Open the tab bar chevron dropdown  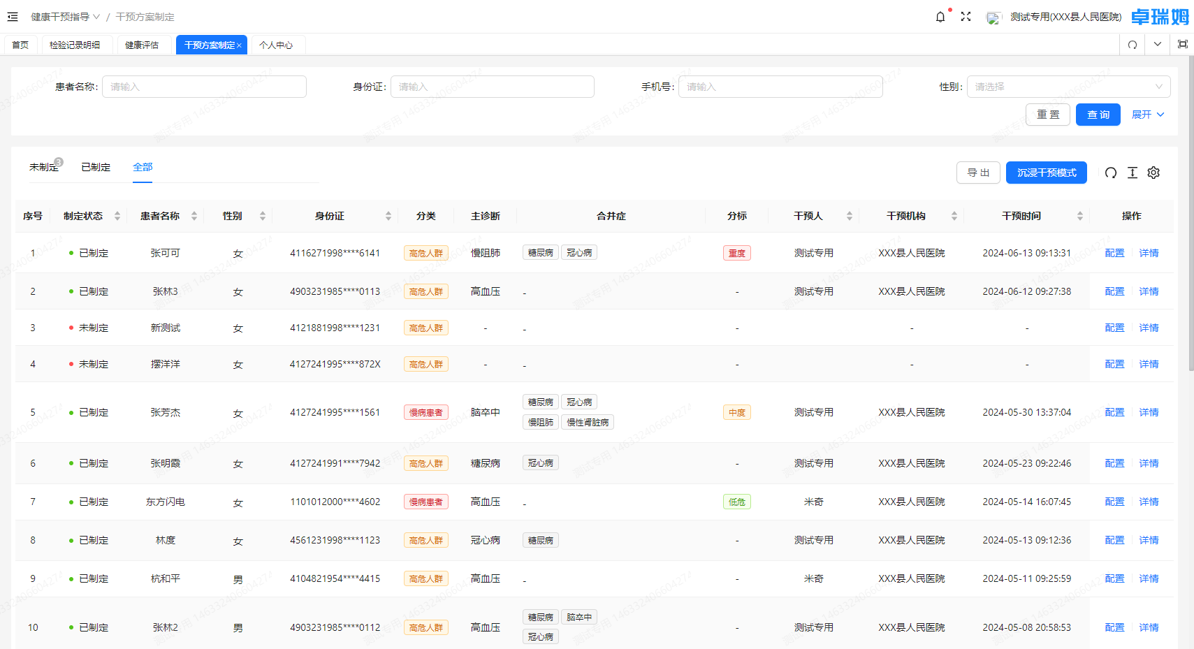tap(1158, 45)
